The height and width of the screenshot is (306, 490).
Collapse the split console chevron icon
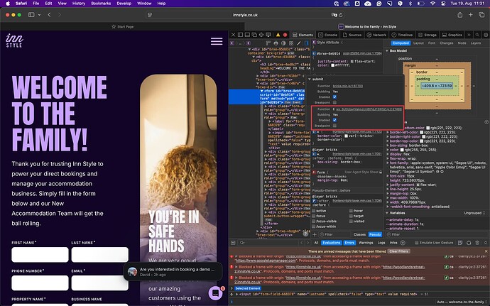tap(486, 243)
